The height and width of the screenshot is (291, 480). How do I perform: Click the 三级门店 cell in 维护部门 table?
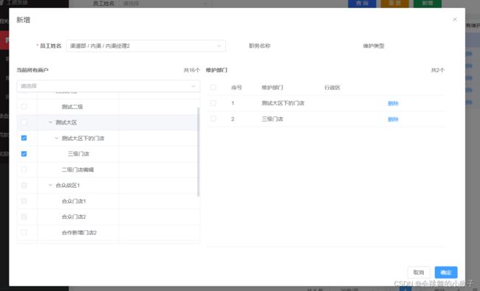(272, 119)
